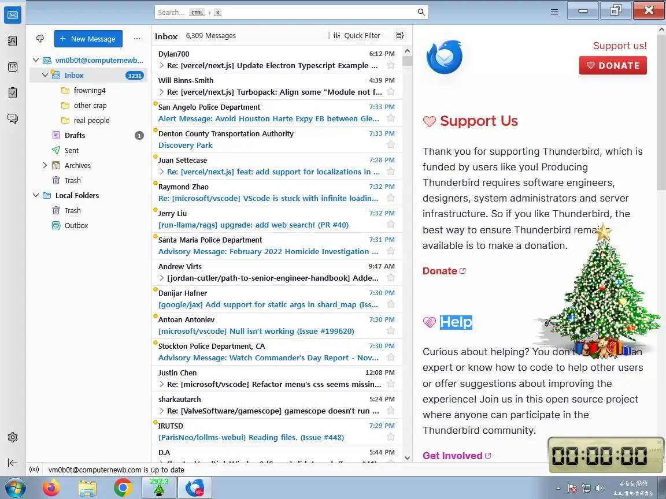This screenshot has height=499, width=666.
Task: Select the real people folder
Action: click(x=88, y=121)
